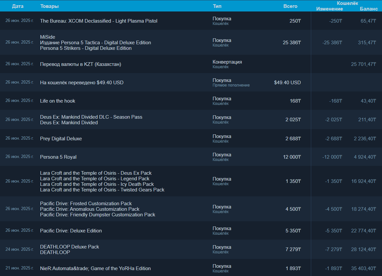Viewport: 382px width, 276px height.
Task: Select Lara Croft Deus Ex Pack item
Action: coord(96,173)
